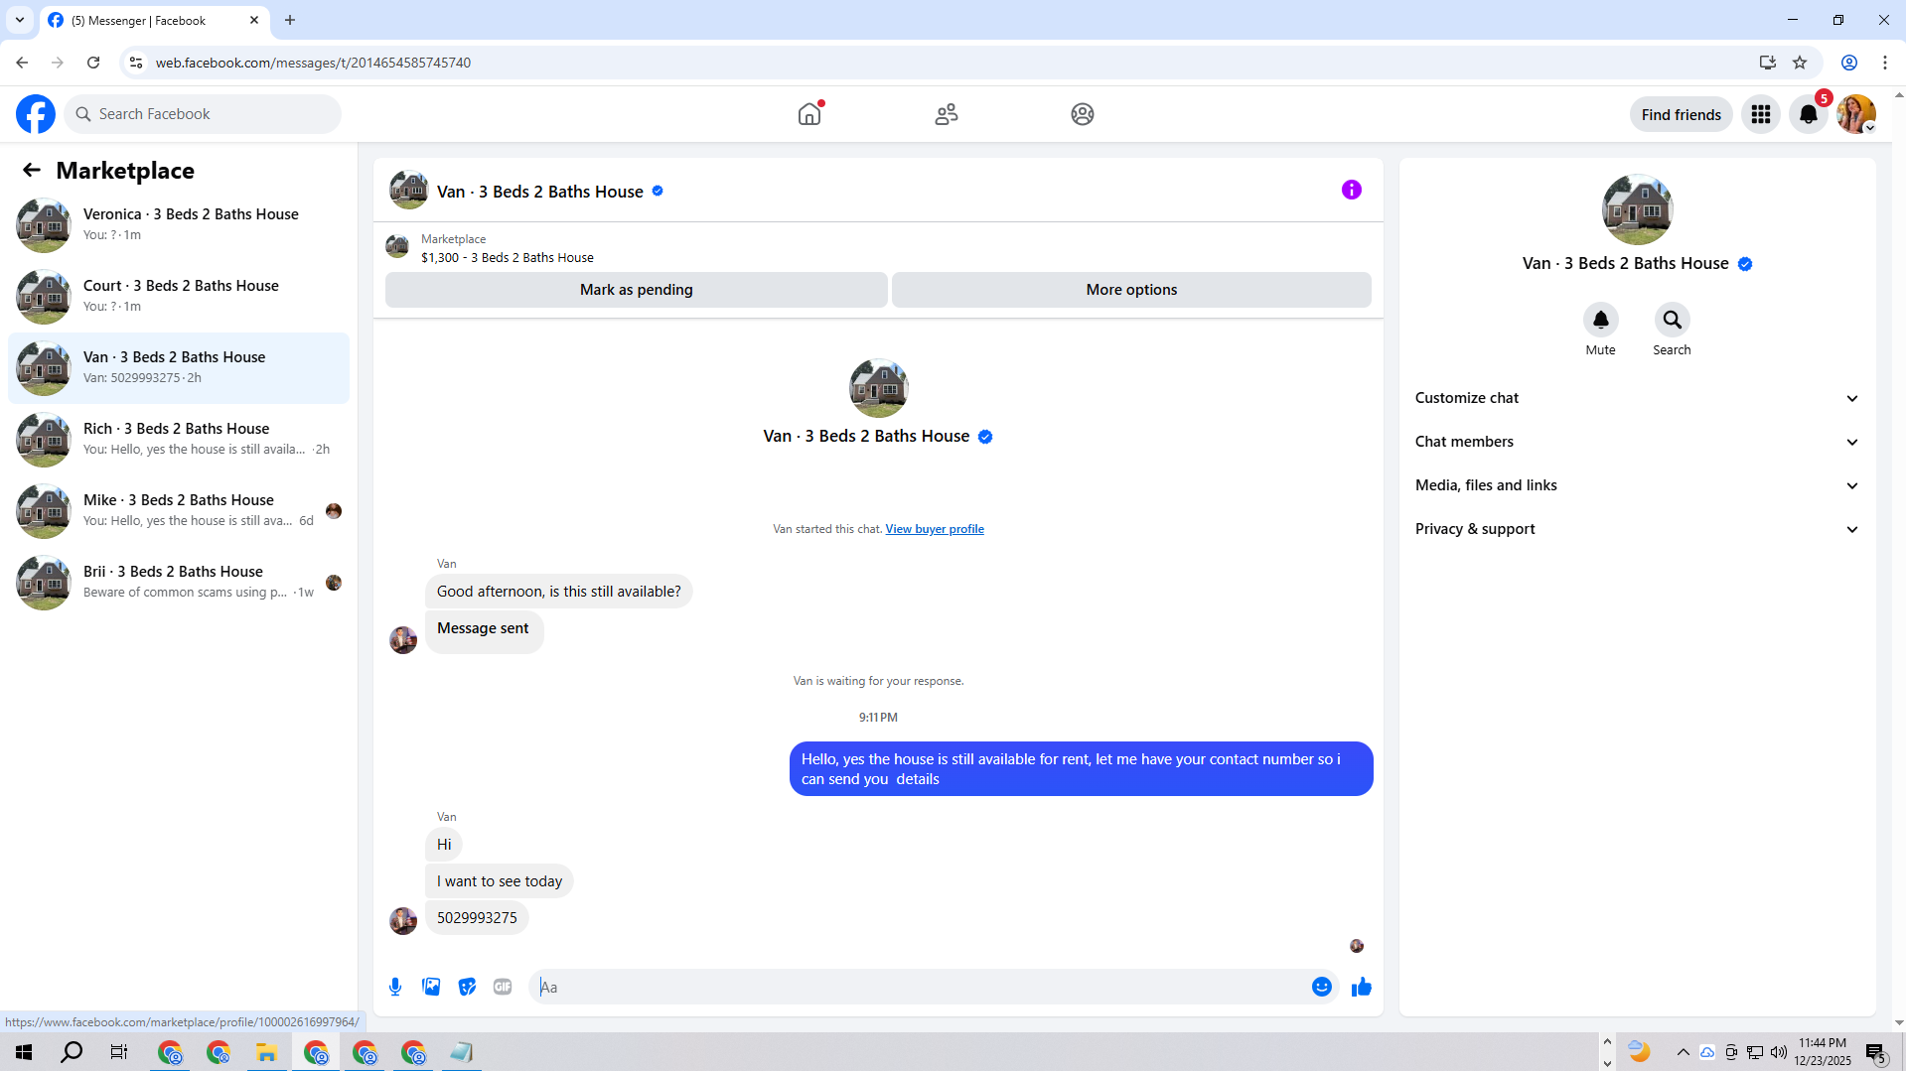Expand Privacy & support section

(x=1637, y=529)
